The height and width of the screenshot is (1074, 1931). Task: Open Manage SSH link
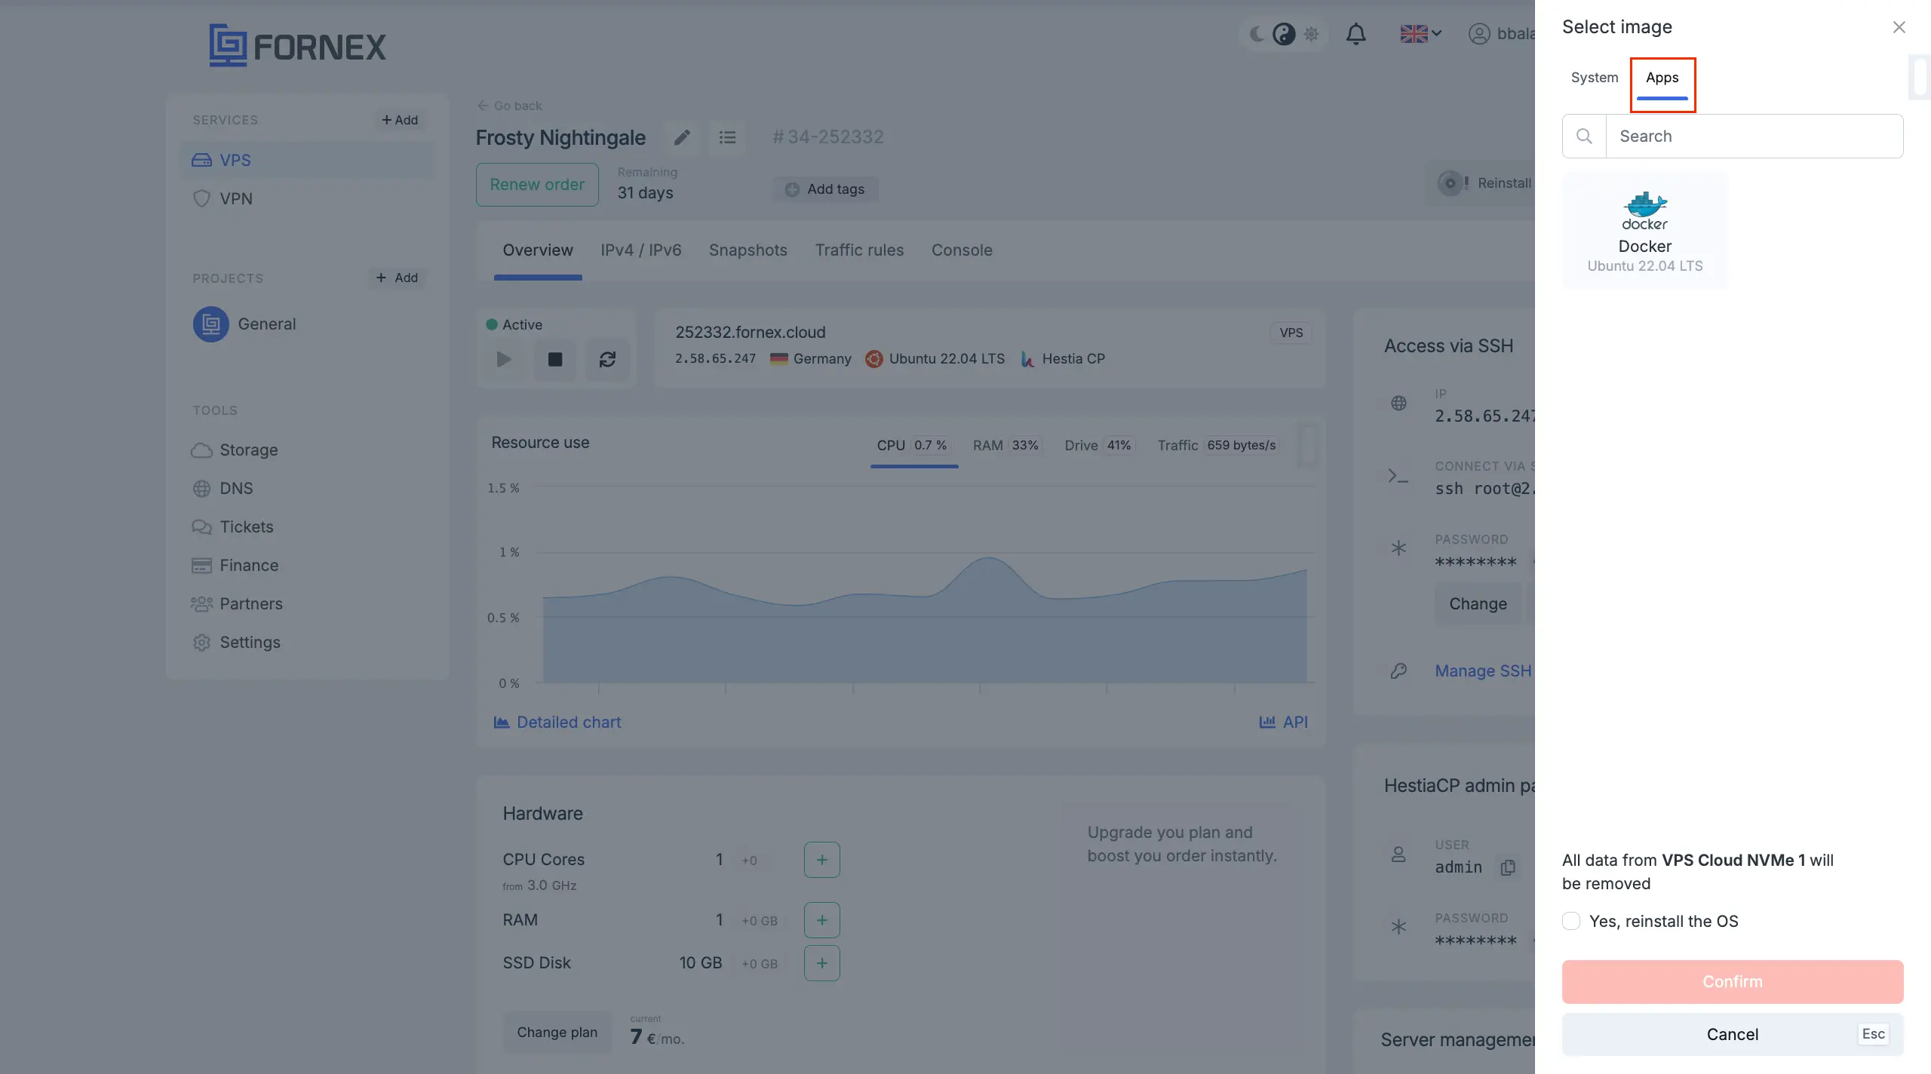click(x=1482, y=671)
